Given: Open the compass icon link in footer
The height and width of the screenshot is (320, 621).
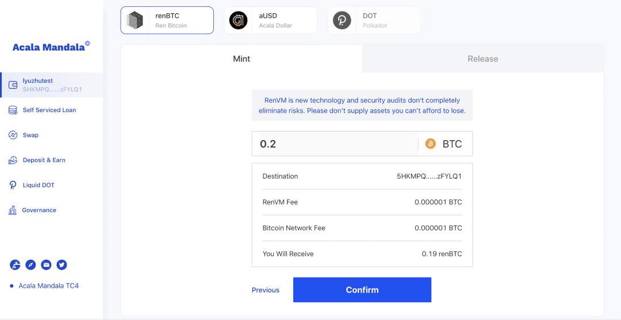Looking at the screenshot, I should pyautogui.click(x=30, y=265).
